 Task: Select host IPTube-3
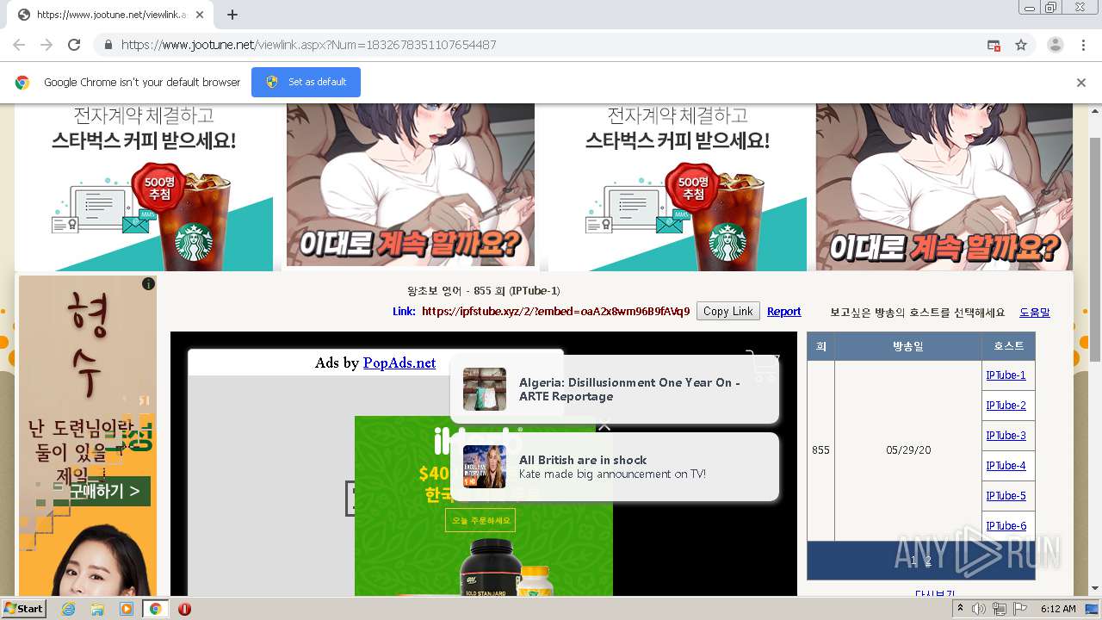[x=1006, y=436]
